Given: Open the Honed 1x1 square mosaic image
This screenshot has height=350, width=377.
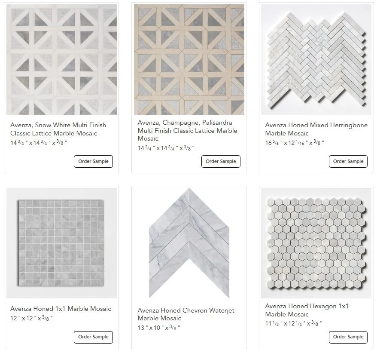Looking at the screenshot, I should coord(61,243).
